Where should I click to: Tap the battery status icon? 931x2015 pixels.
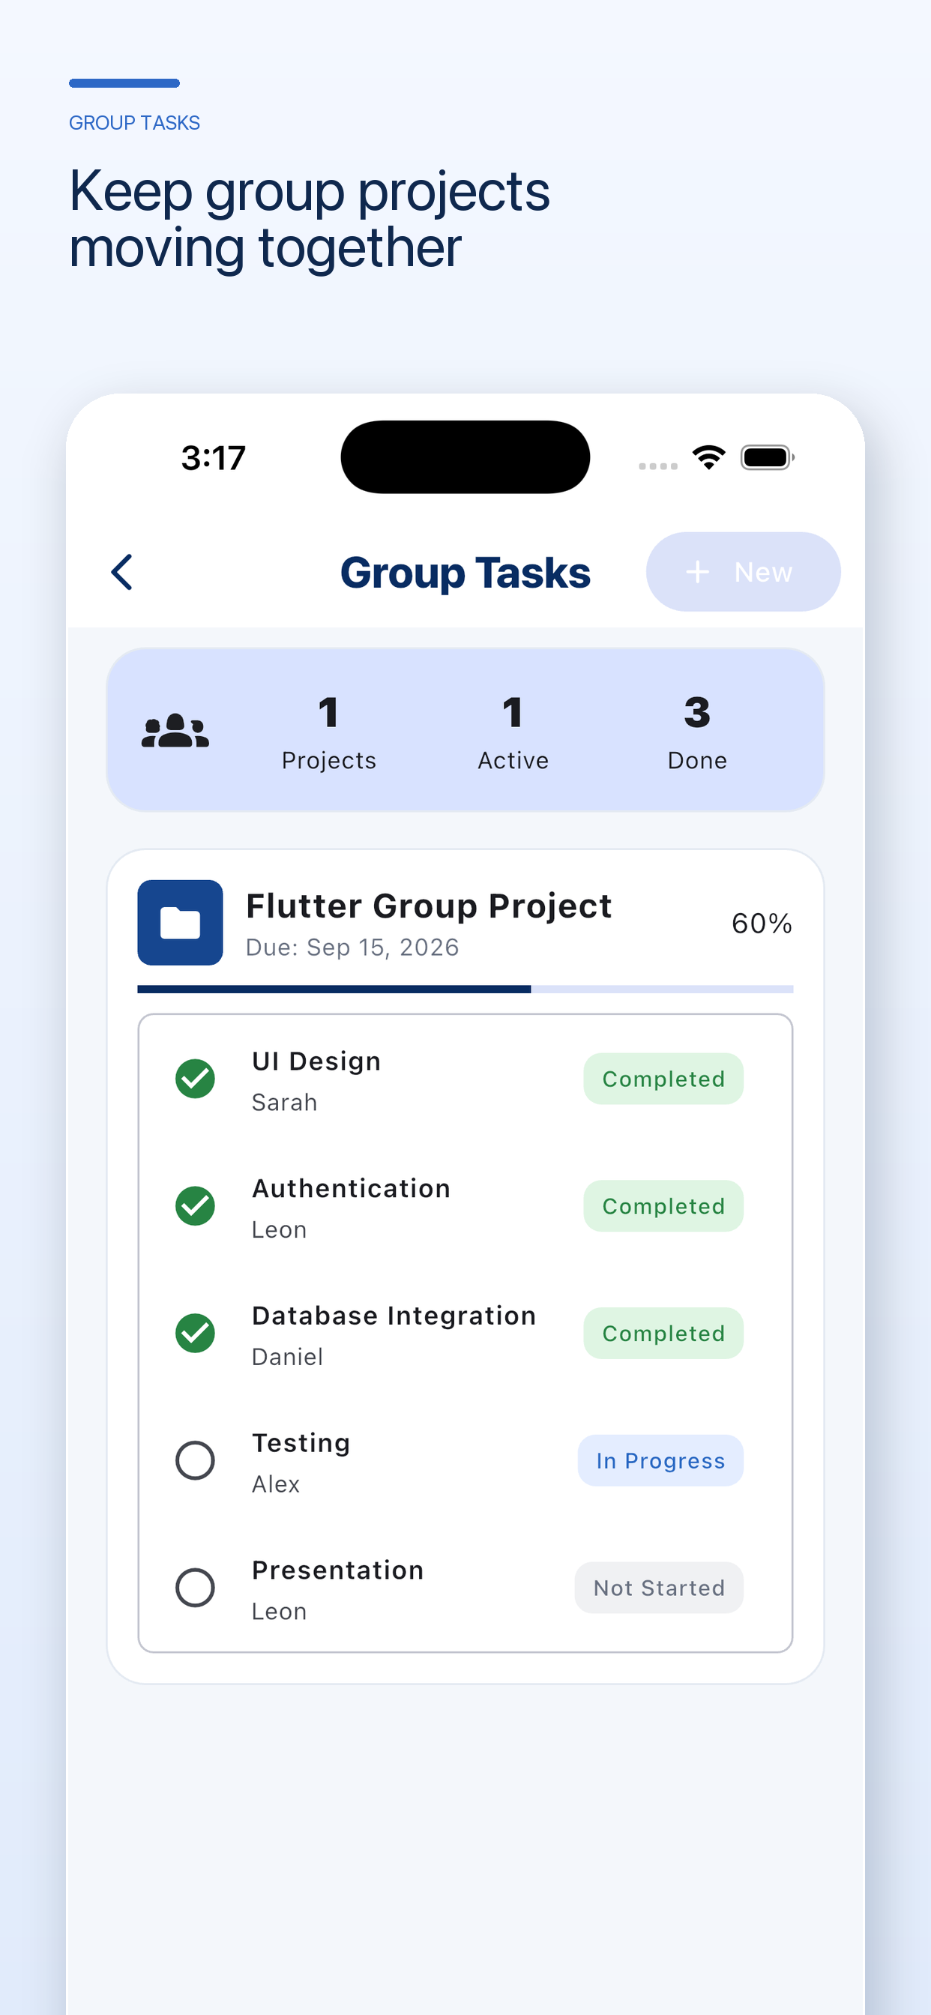pos(768,457)
